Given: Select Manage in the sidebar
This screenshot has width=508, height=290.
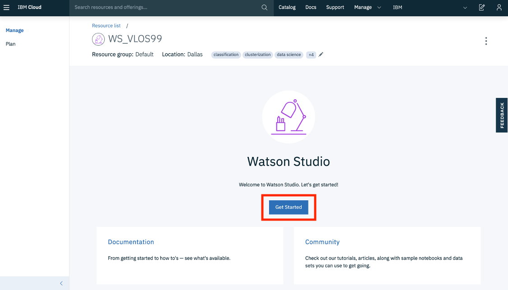Looking at the screenshot, I should [x=14, y=30].
